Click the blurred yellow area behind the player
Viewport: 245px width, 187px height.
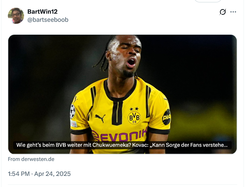tap(202, 122)
